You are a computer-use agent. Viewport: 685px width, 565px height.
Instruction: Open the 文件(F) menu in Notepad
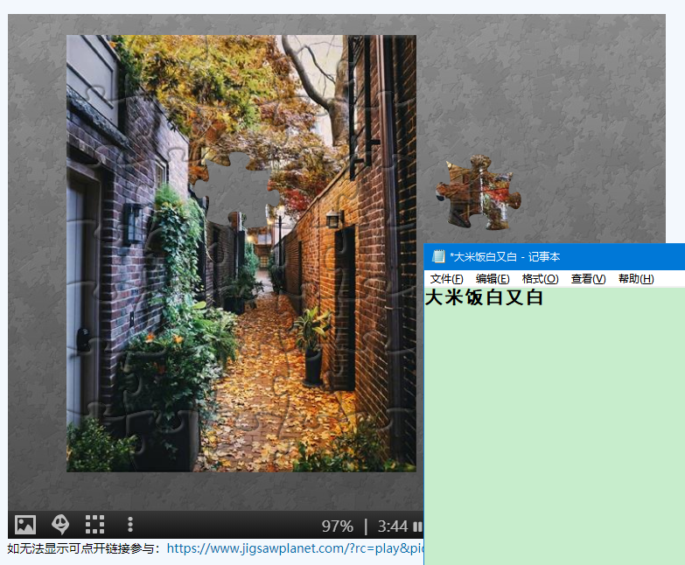coord(446,279)
